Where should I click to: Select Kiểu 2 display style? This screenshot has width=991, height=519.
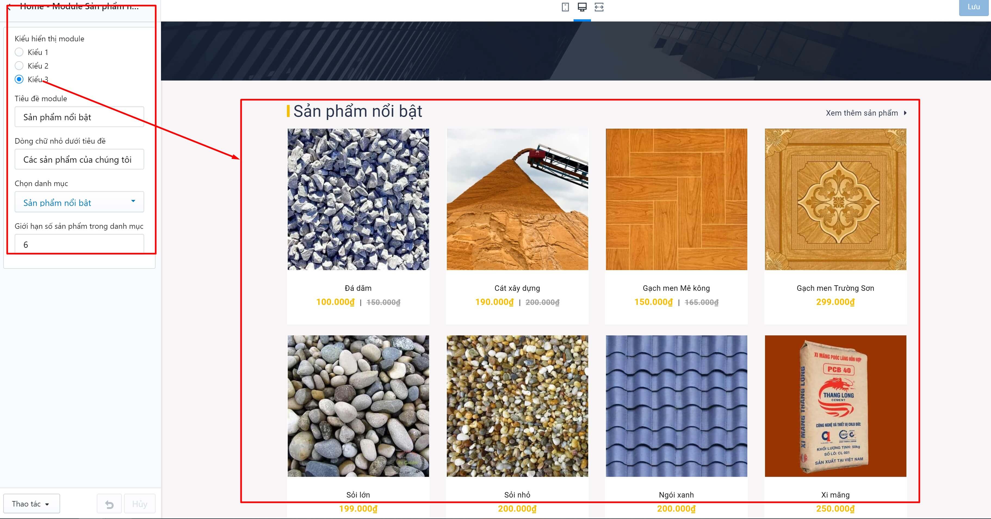click(x=19, y=66)
